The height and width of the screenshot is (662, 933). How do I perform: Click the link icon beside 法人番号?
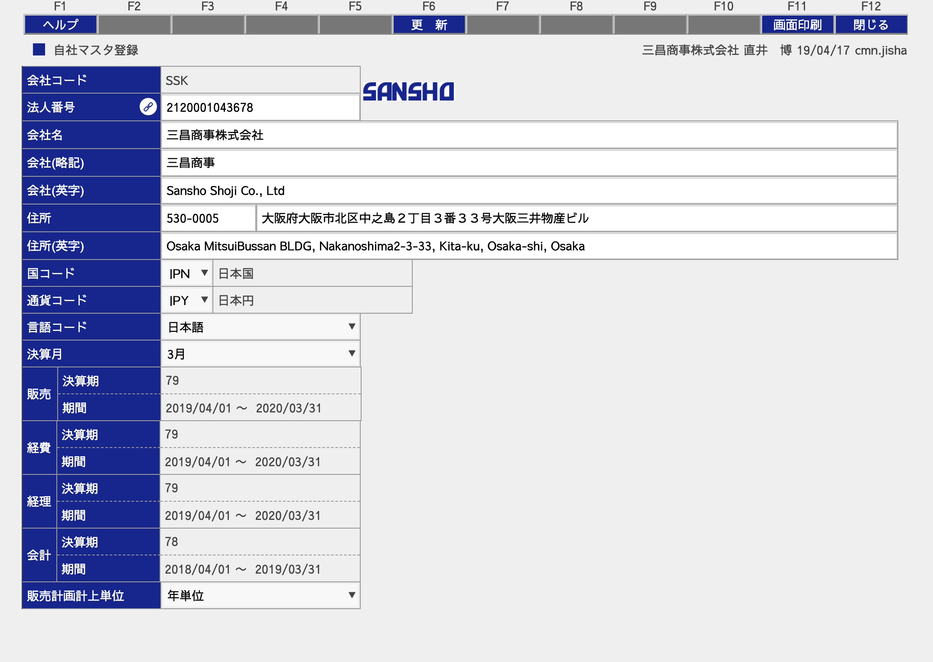(148, 107)
